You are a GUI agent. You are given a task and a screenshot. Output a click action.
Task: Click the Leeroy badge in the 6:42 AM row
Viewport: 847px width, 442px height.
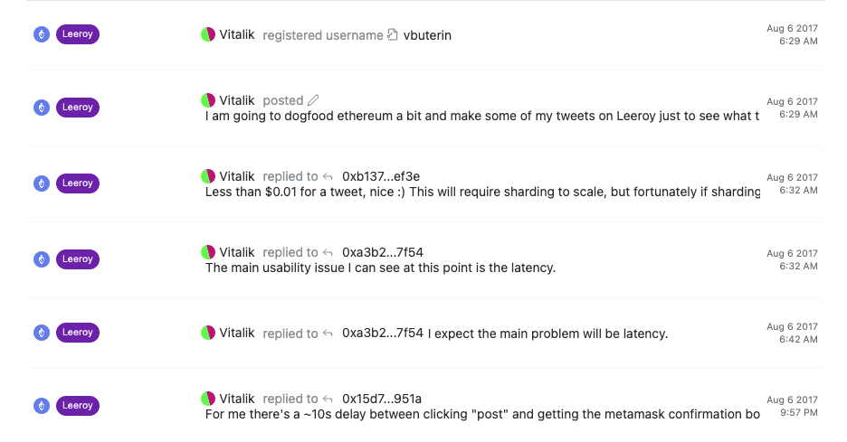tap(78, 333)
